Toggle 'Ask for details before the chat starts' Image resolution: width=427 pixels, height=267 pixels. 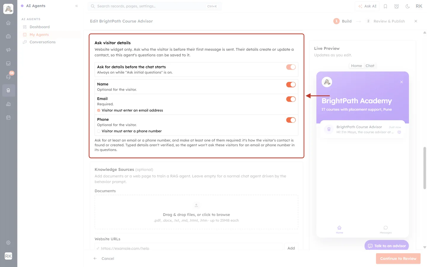291,67
